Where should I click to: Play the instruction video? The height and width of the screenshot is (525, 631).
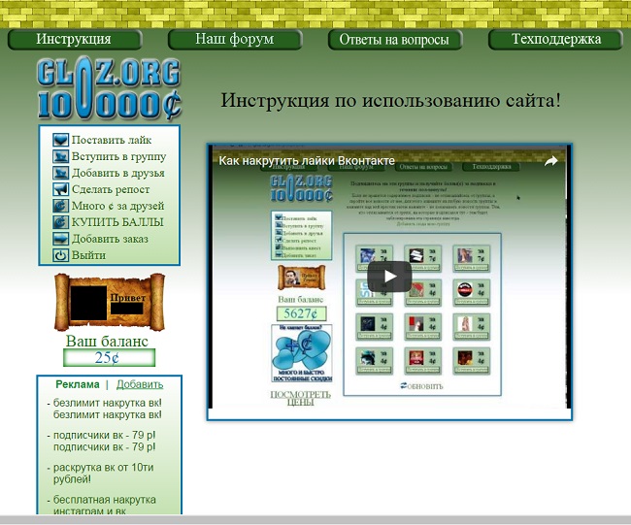(389, 277)
